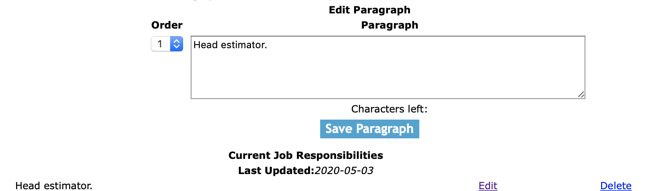Click the date 2020-05-03
Image resolution: width=660 pixels, height=191 pixels.
click(x=344, y=170)
